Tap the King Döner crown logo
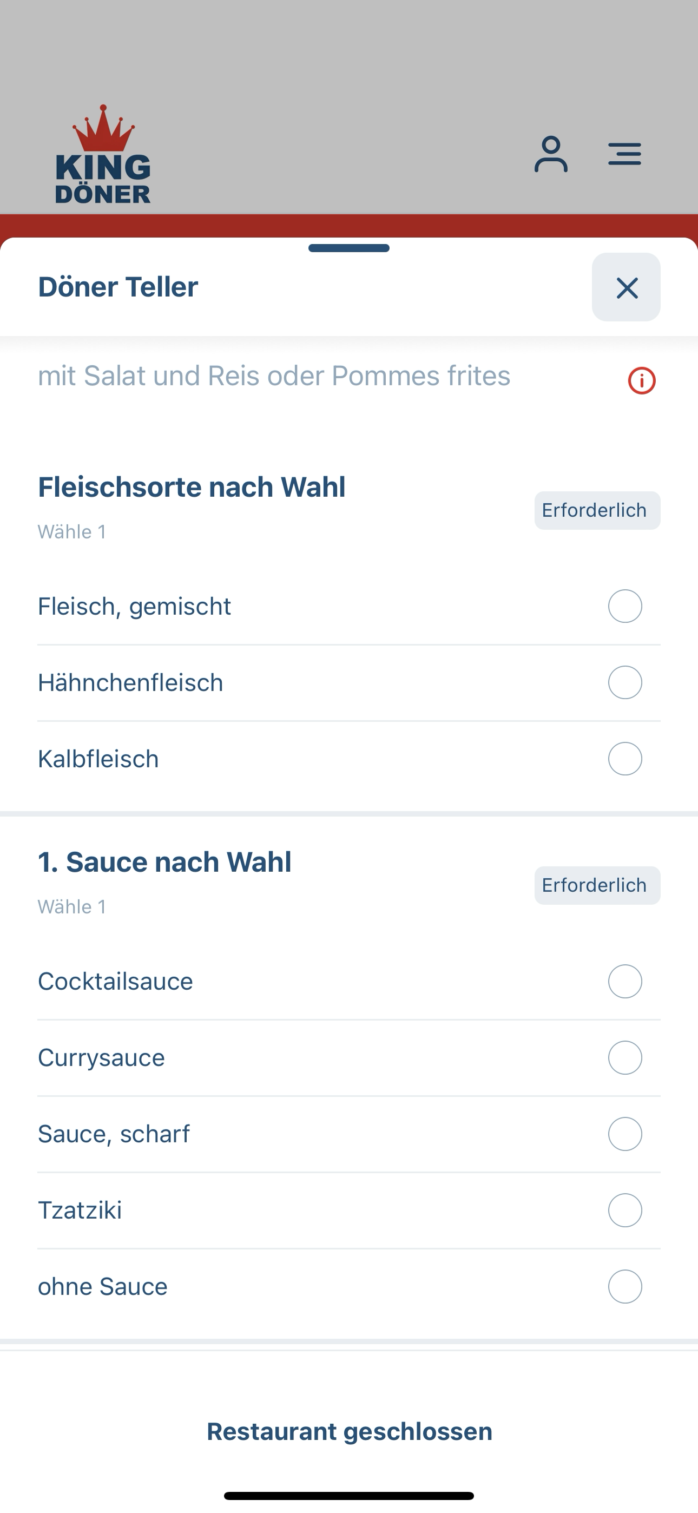Image resolution: width=698 pixels, height=1513 pixels. click(103, 154)
